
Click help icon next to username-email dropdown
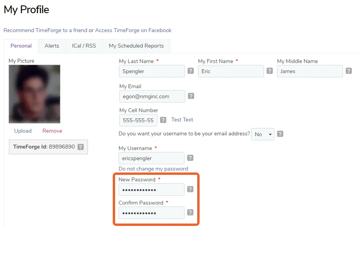[x=280, y=134]
